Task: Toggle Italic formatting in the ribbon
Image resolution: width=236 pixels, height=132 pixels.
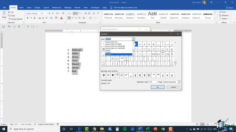Action: point(31,18)
